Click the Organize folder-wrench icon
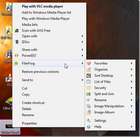Screen dimensions: 140x137 click(x=89, y=69)
